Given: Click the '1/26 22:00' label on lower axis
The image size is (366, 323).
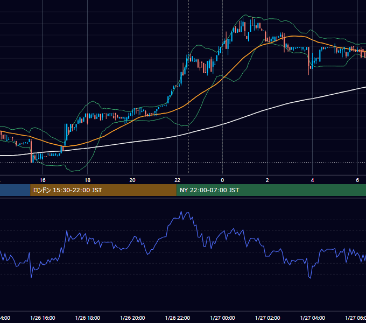Looking at the screenshot, I should 178,318.
